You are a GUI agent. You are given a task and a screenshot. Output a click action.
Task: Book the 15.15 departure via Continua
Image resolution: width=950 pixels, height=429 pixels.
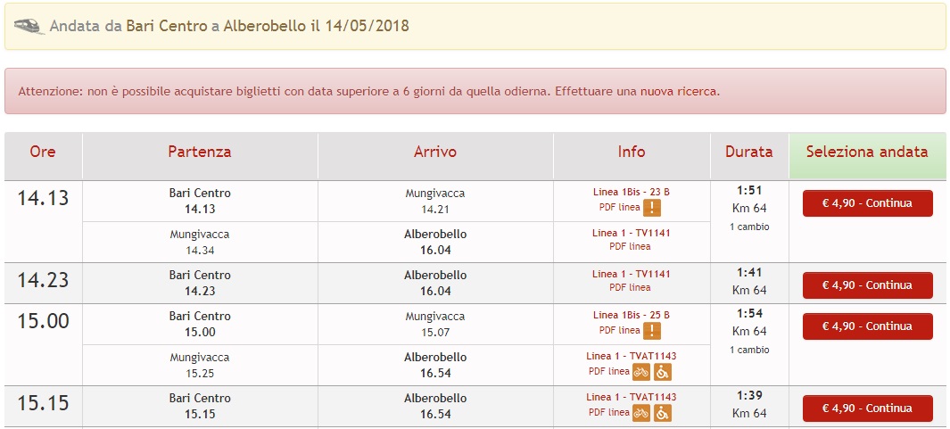pos(867,408)
